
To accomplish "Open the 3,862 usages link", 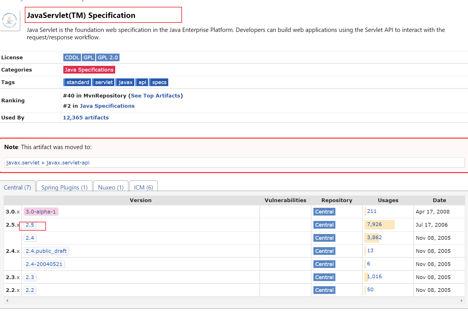I will (374, 237).
